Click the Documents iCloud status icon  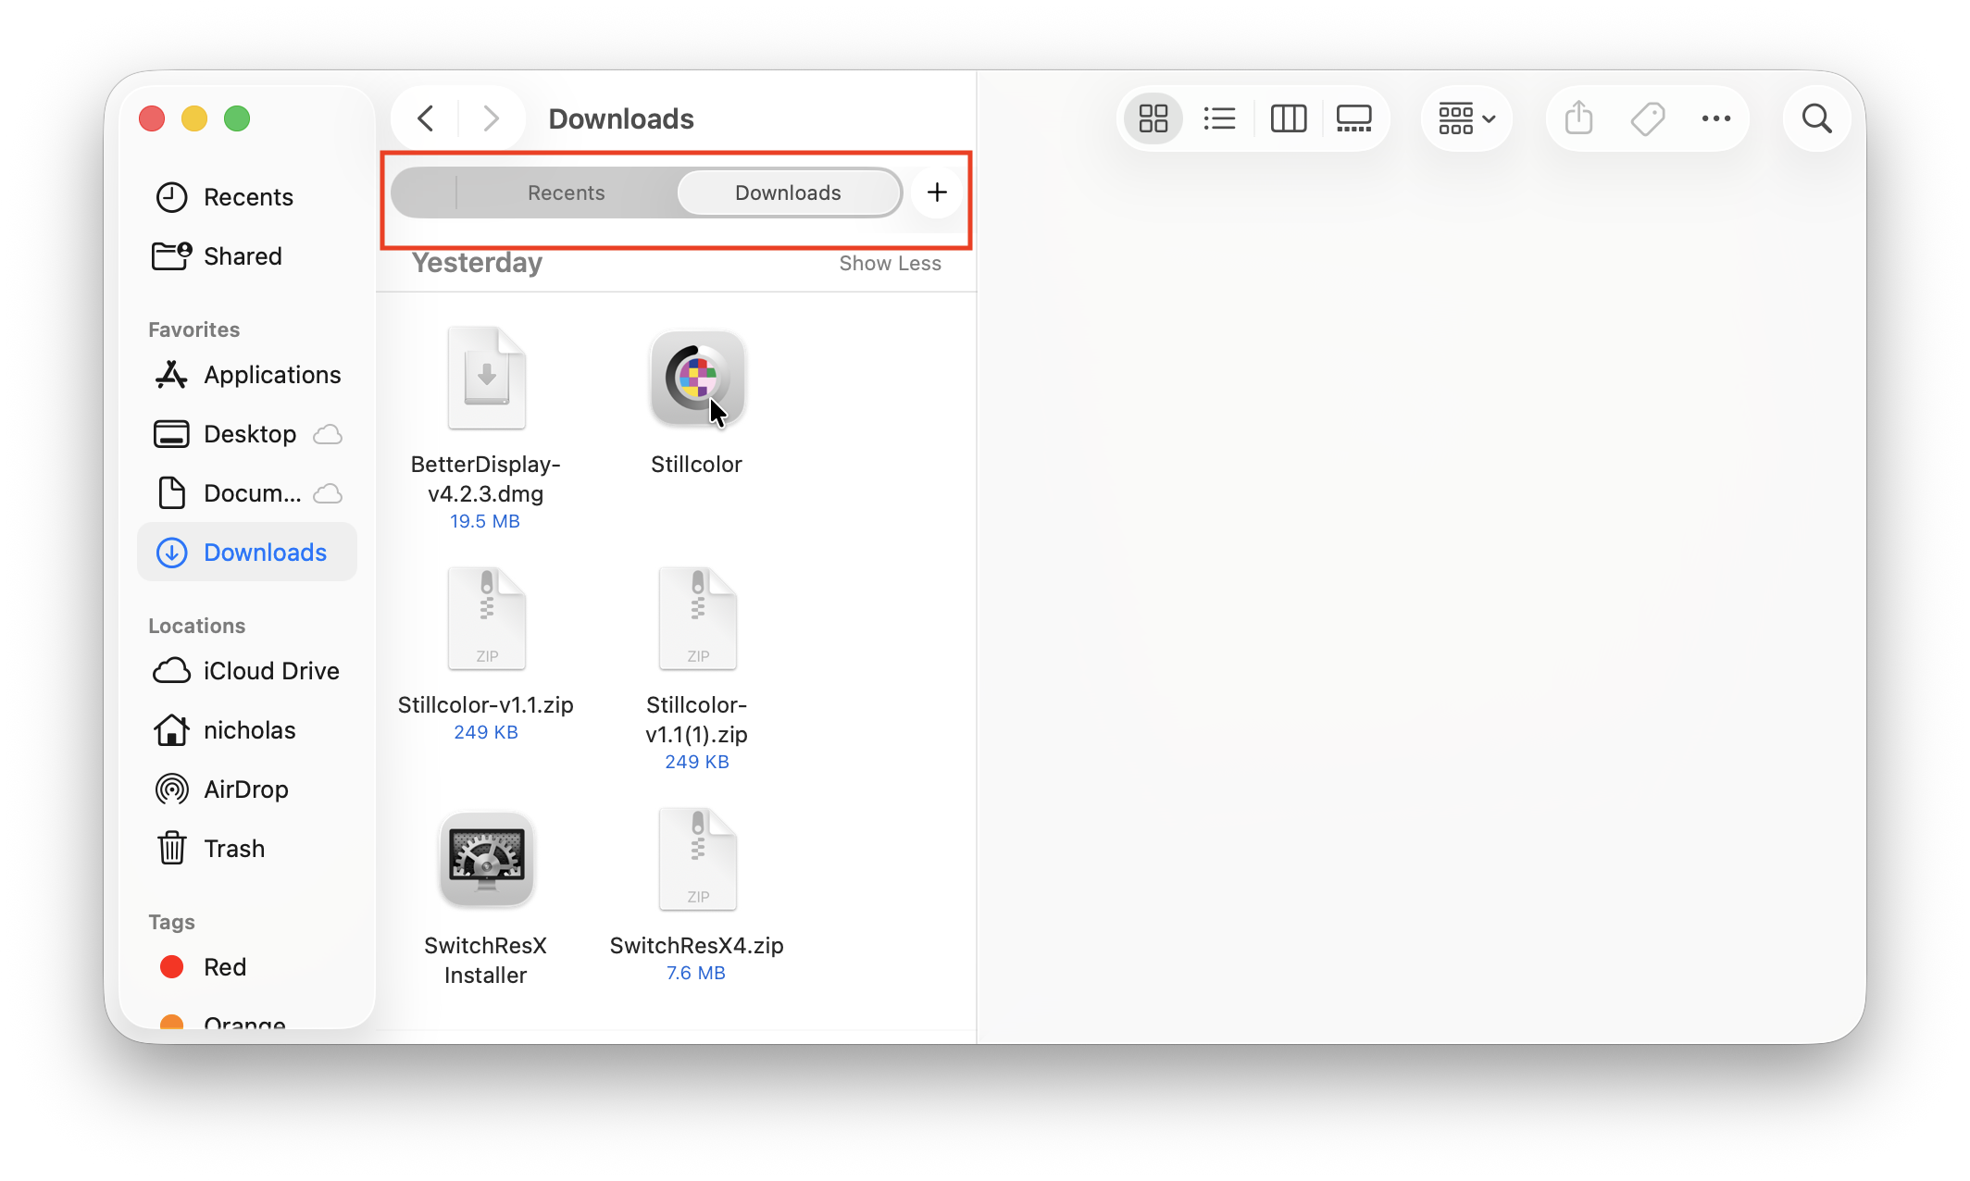coord(328,493)
